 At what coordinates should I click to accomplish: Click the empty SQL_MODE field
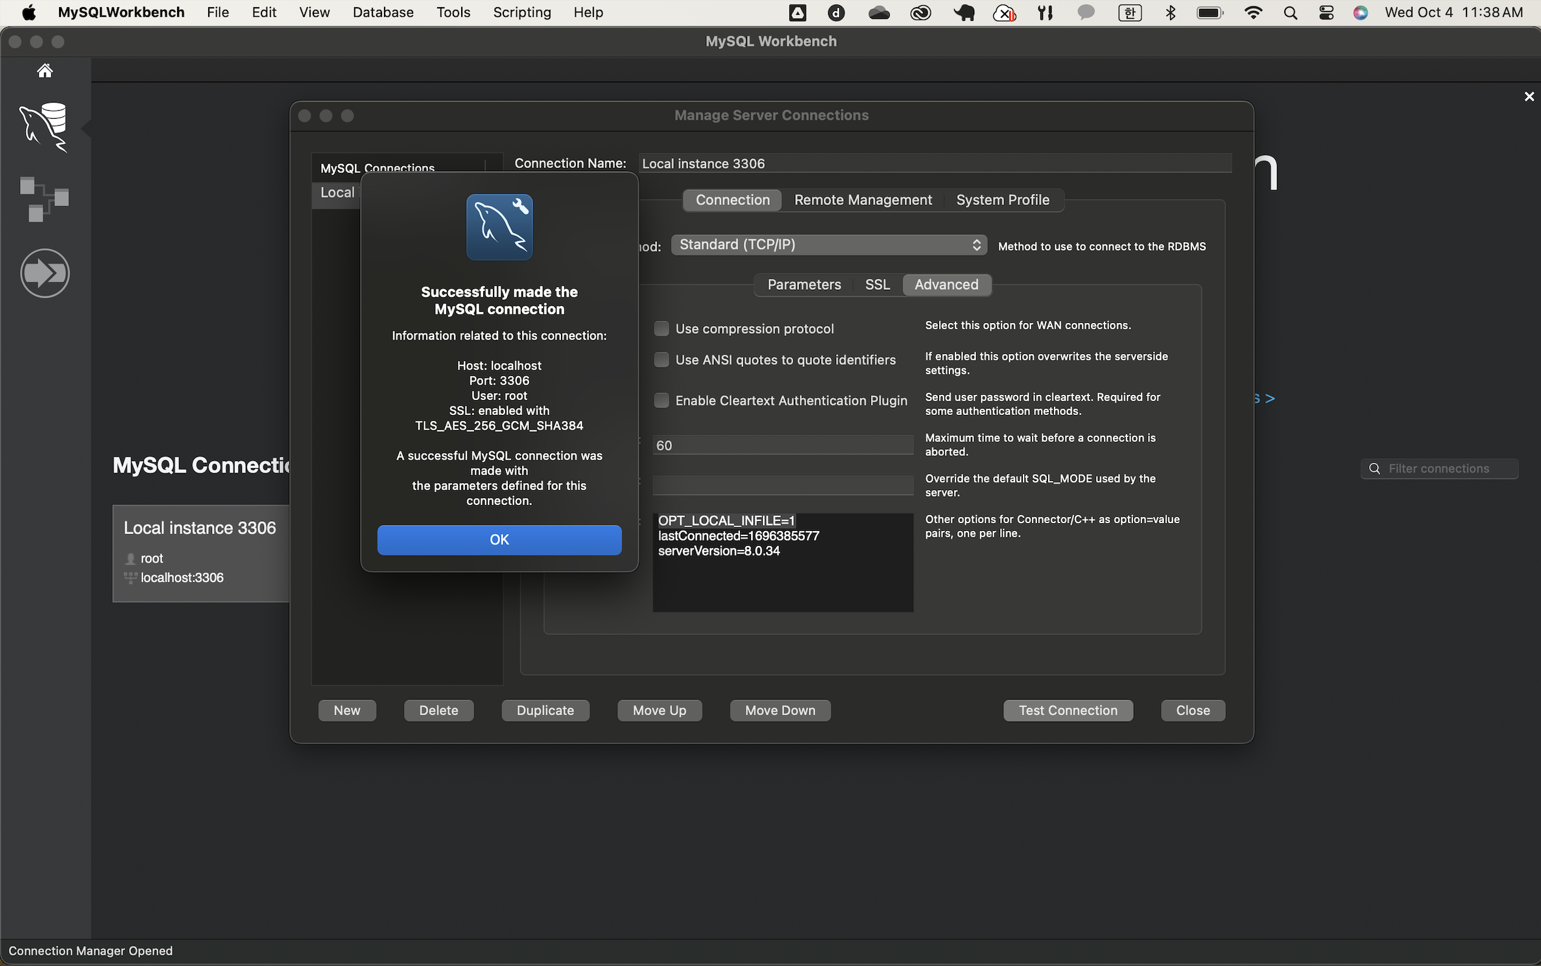coord(783,486)
